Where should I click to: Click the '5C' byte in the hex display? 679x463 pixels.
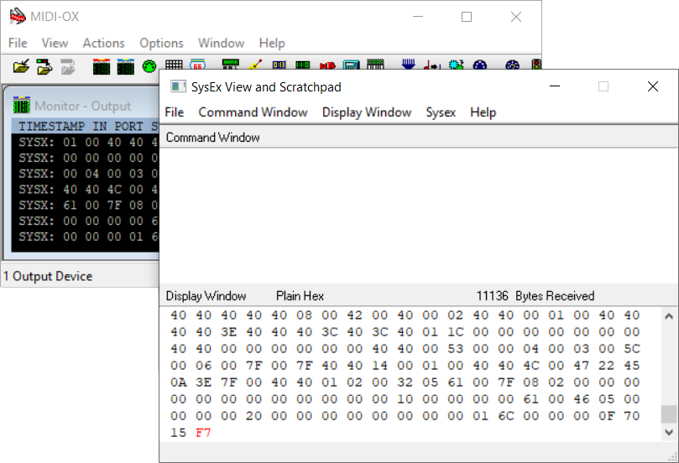tap(631, 349)
